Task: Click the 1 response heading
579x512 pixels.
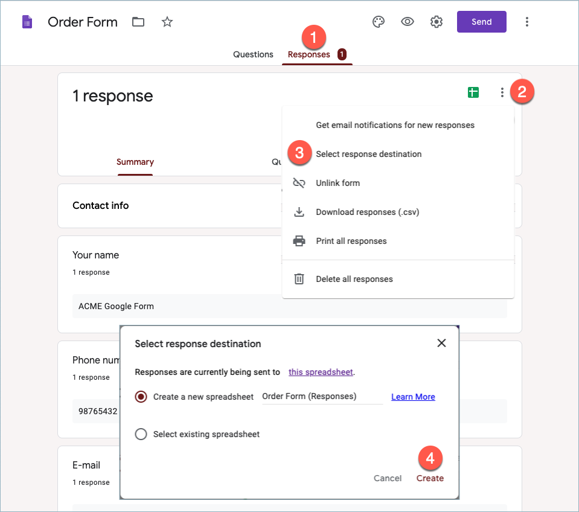Action: (113, 95)
